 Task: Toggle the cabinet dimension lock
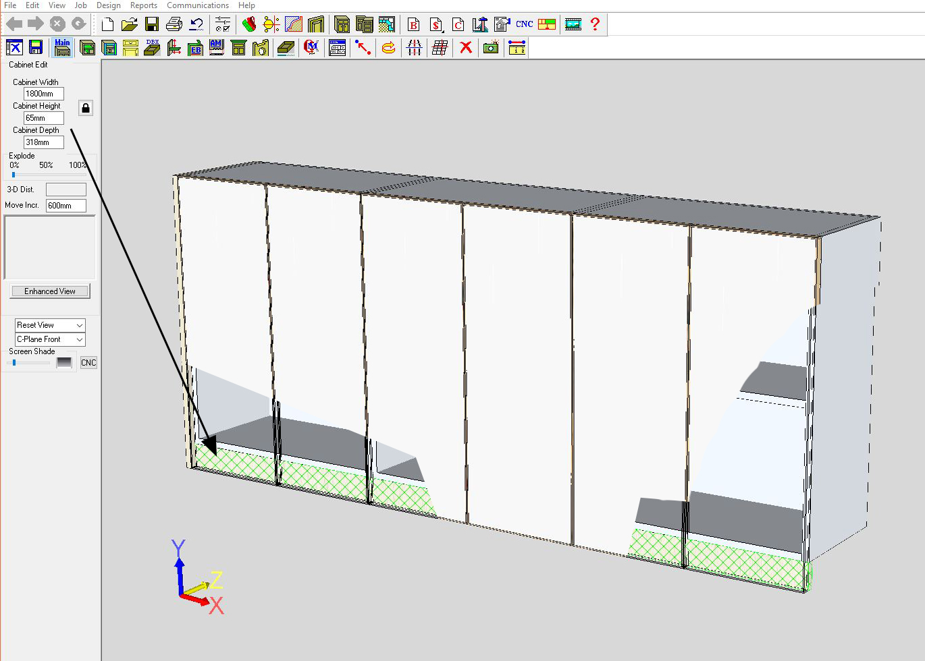coord(86,108)
